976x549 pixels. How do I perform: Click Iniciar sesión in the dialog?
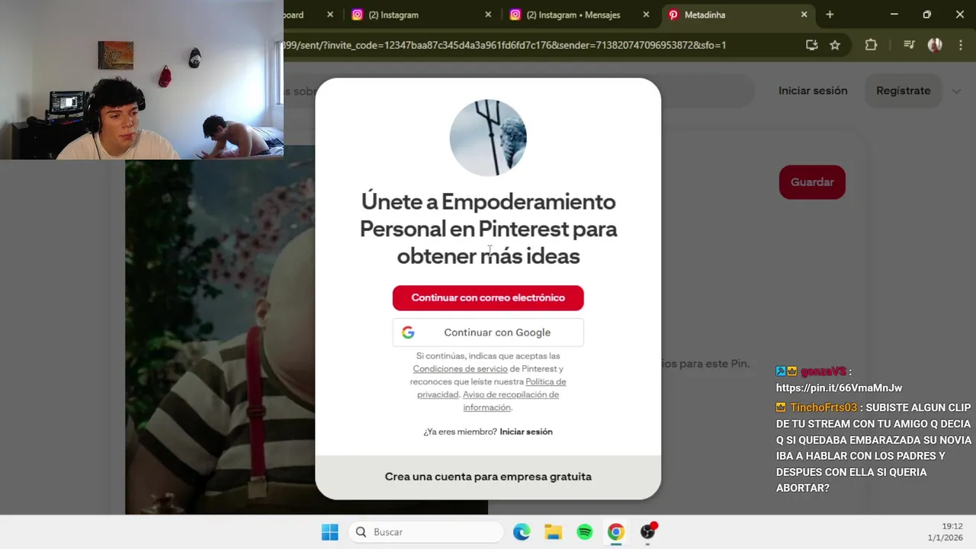[x=526, y=432]
